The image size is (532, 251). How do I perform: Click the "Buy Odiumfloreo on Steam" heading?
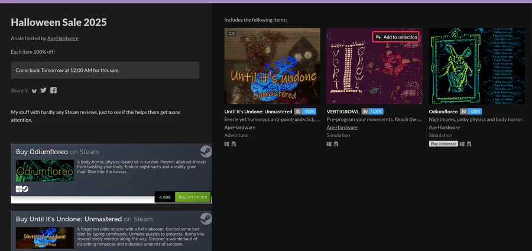point(57,152)
